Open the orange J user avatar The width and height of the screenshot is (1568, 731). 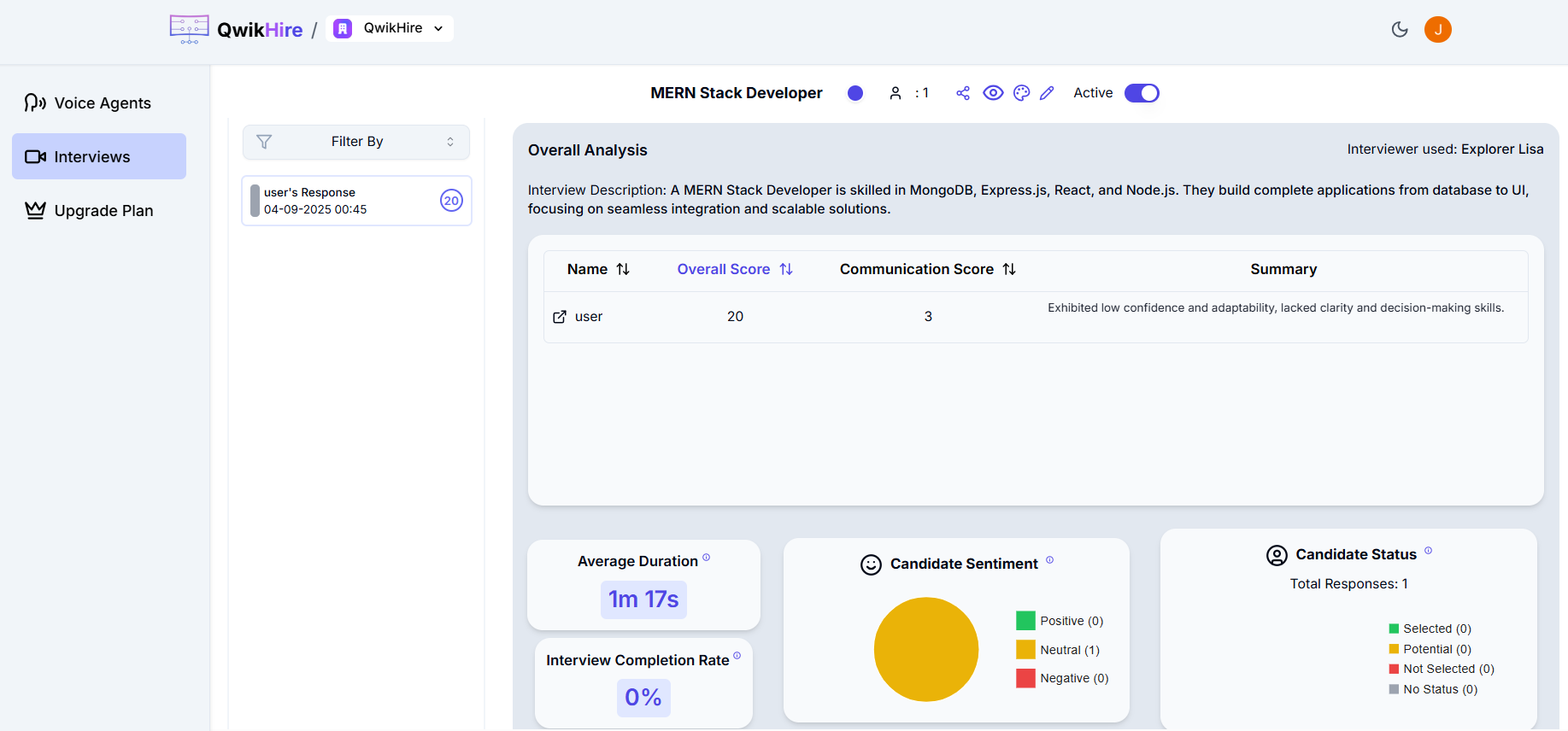[x=1437, y=29]
